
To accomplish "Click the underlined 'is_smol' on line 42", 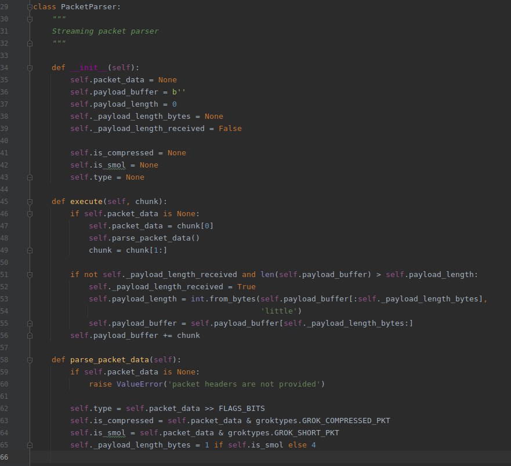I will tap(109, 165).
